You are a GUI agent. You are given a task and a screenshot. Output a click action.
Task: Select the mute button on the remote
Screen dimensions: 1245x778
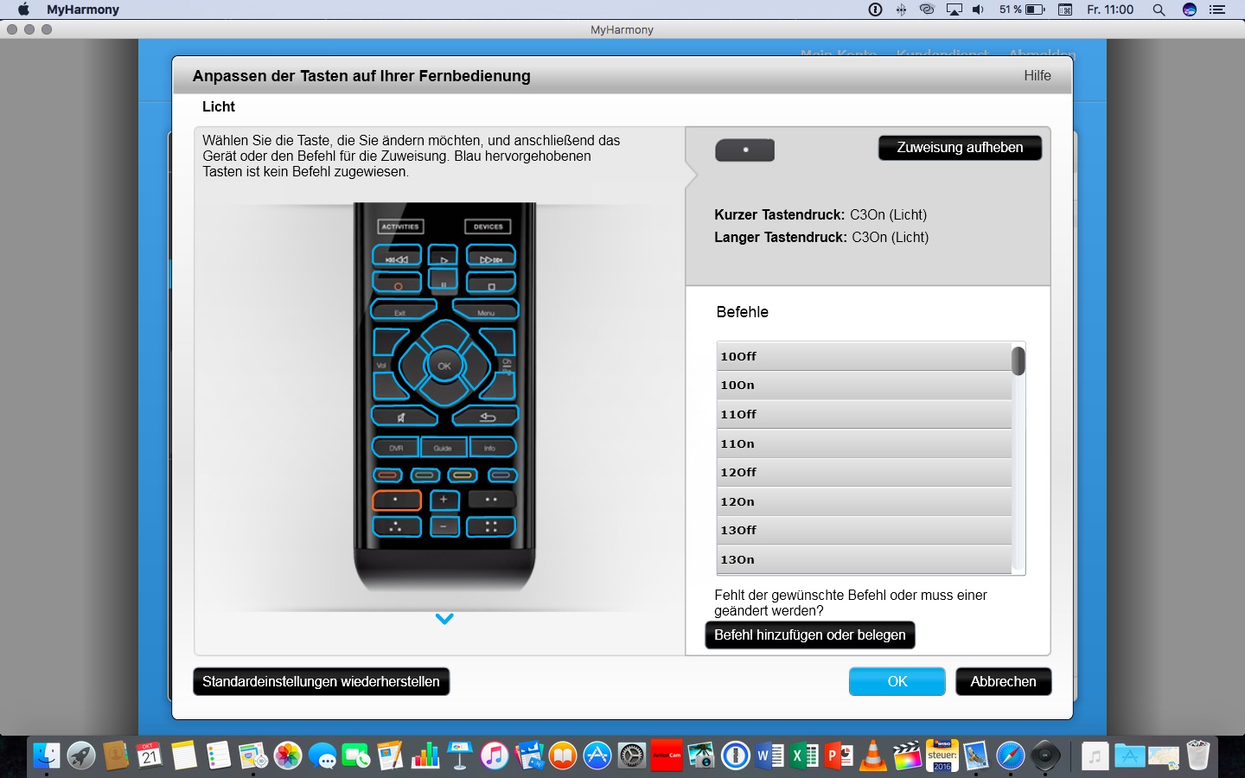pos(401,417)
